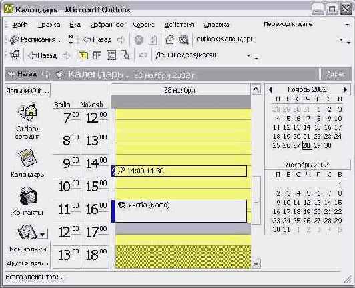The width and height of the screenshot is (355, 288).
Task: Expand the outlook:Calendar address dropdown
Action: coord(341,40)
